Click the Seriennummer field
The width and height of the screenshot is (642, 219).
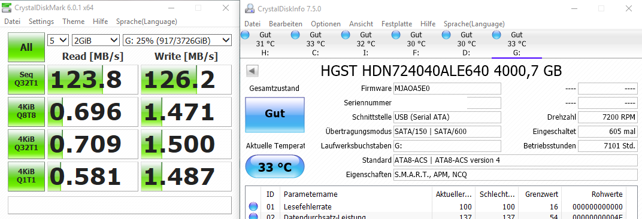(447, 103)
